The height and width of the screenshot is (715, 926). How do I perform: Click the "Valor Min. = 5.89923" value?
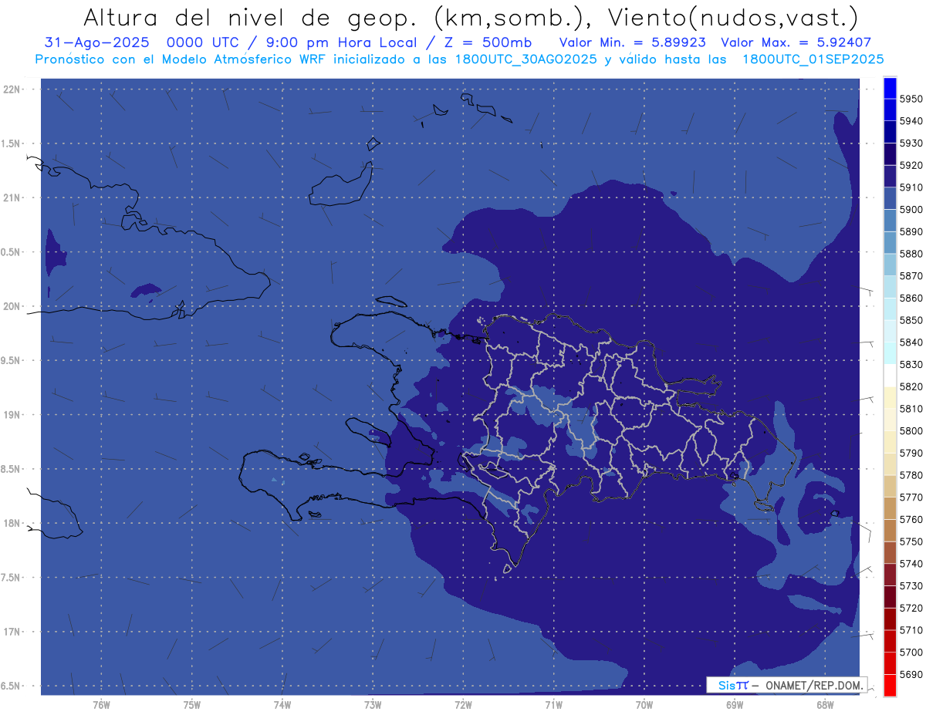632,43
